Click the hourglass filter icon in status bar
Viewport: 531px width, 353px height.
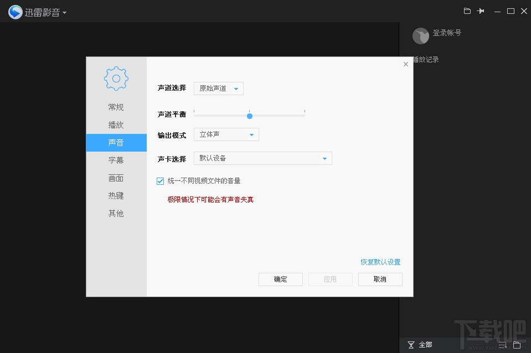(410, 345)
